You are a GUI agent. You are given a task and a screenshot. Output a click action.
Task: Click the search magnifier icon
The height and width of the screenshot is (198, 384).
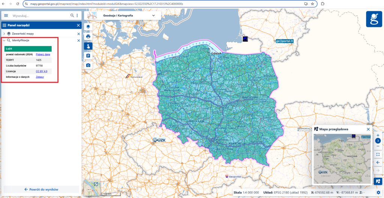(72, 15)
